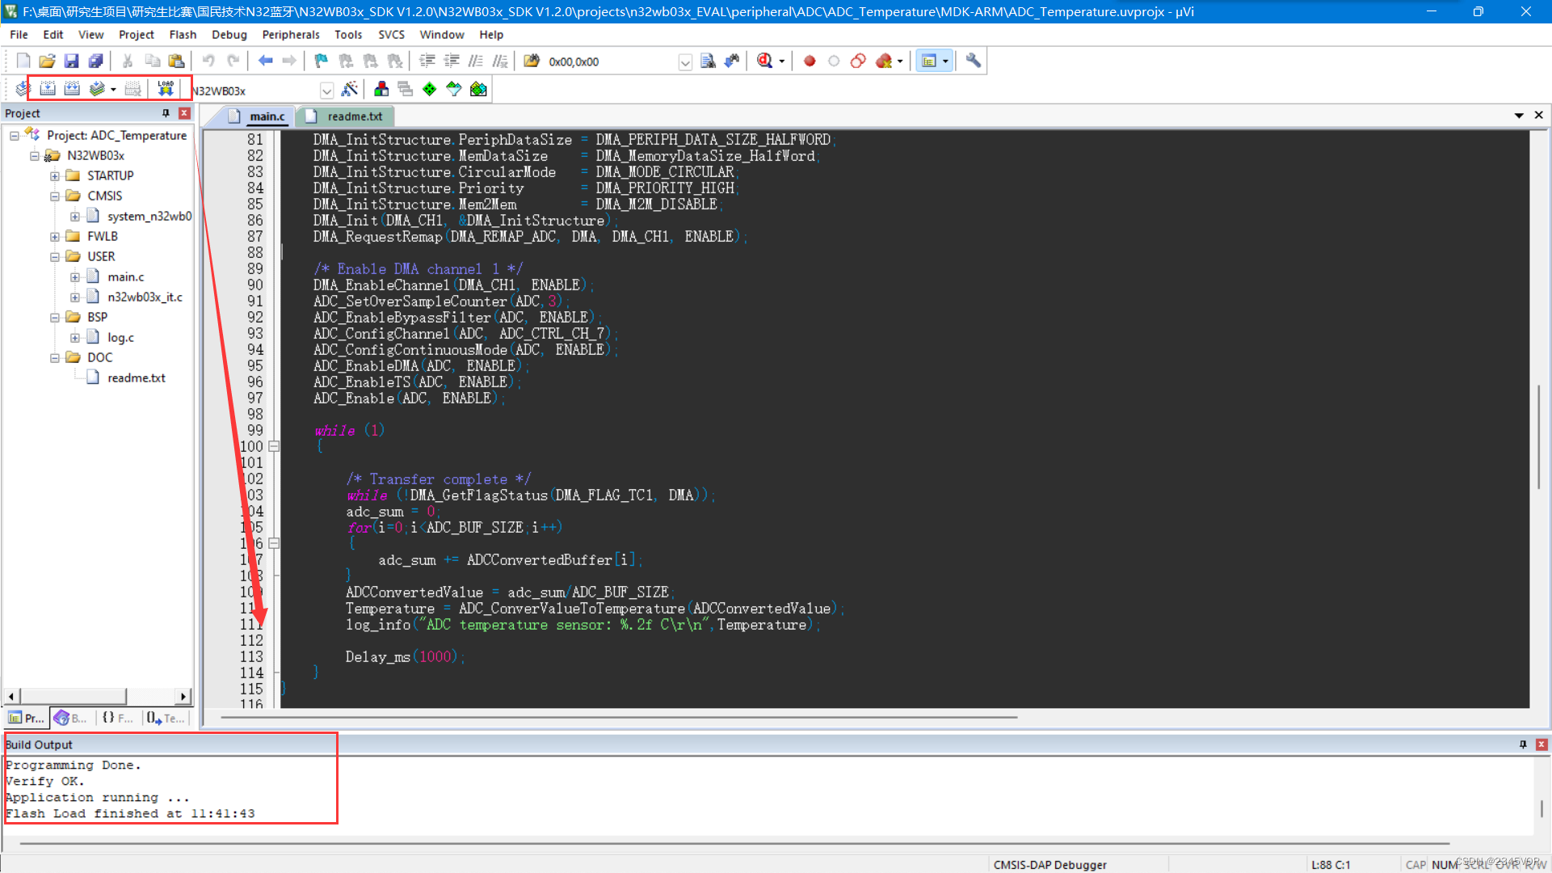Toggle auto-hide on Build Output panel
Viewport: 1552px width, 873px height.
click(x=1525, y=744)
